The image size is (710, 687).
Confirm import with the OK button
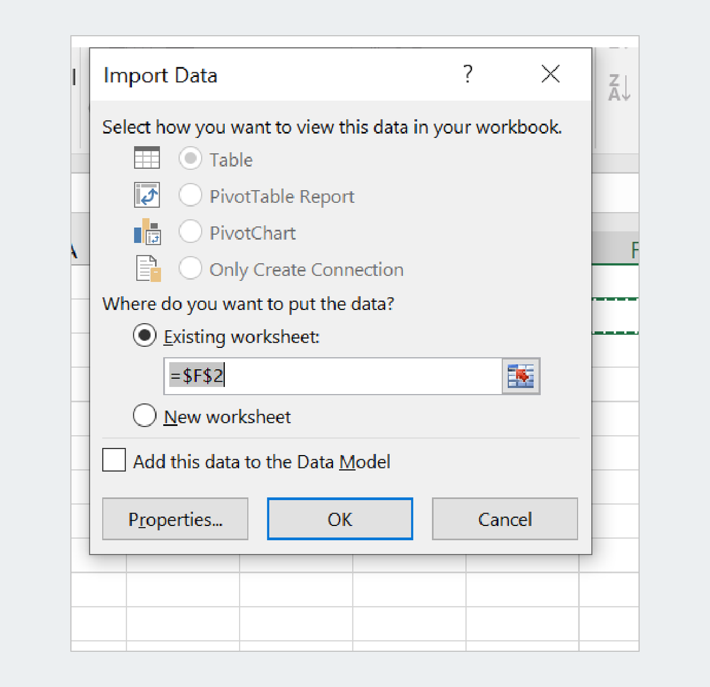tap(340, 519)
